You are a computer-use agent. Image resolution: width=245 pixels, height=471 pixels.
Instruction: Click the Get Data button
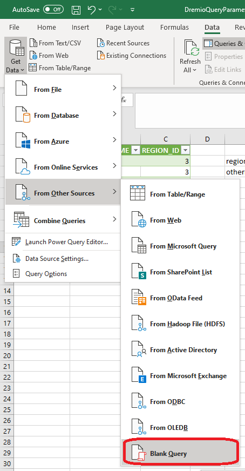click(16, 56)
